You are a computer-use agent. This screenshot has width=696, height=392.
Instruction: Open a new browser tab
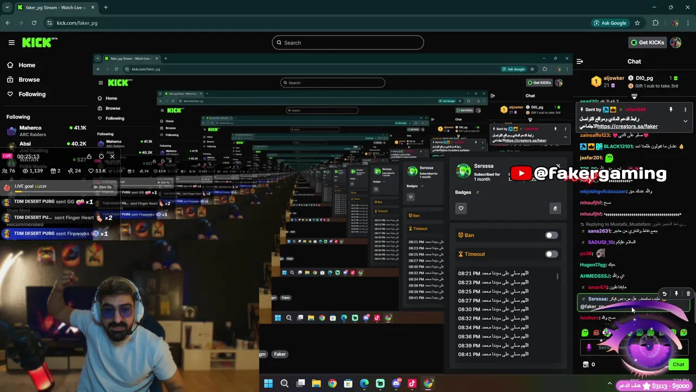[105, 8]
